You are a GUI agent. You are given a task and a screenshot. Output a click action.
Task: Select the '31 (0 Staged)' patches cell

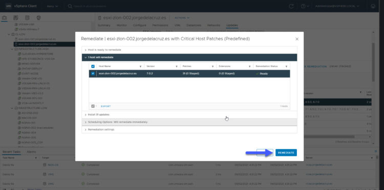point(191,74)
